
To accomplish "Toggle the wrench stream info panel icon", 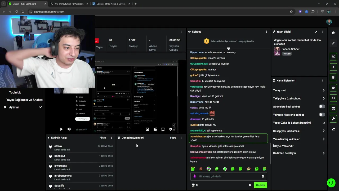I will point(333,119).
